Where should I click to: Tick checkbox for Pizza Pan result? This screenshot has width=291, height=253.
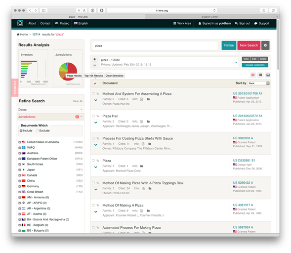pyautogui.click(x=93, y=116)
